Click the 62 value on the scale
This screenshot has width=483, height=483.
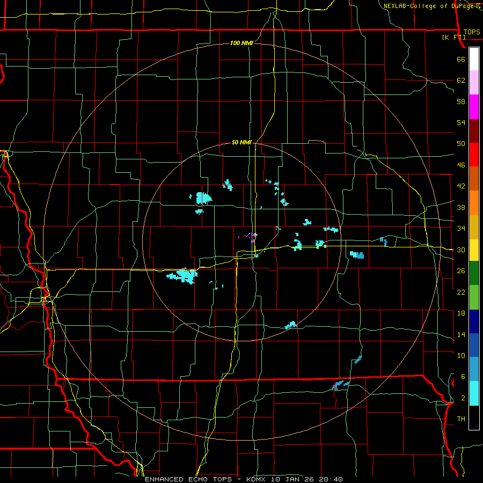[x=461, y=80]
